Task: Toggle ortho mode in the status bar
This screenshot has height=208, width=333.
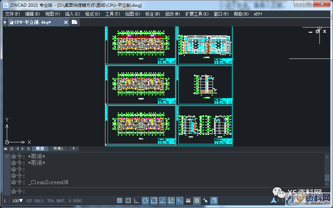Action: coord(136,201)
